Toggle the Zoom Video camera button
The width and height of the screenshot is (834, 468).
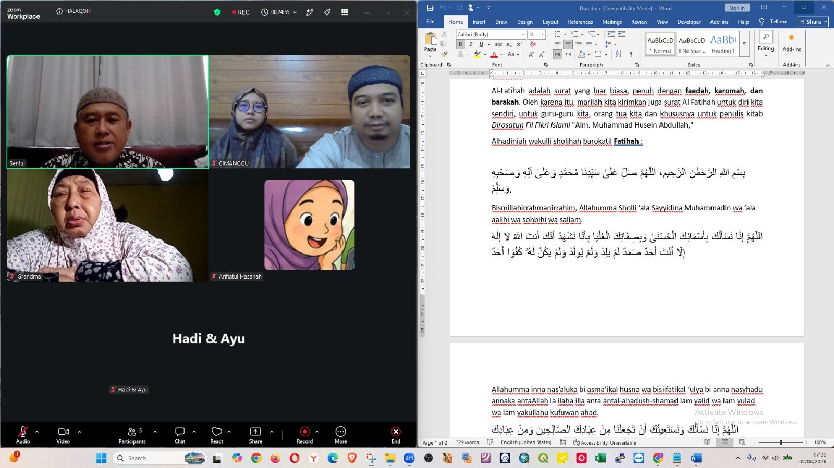pyautogui.click(x=63, y=435)
